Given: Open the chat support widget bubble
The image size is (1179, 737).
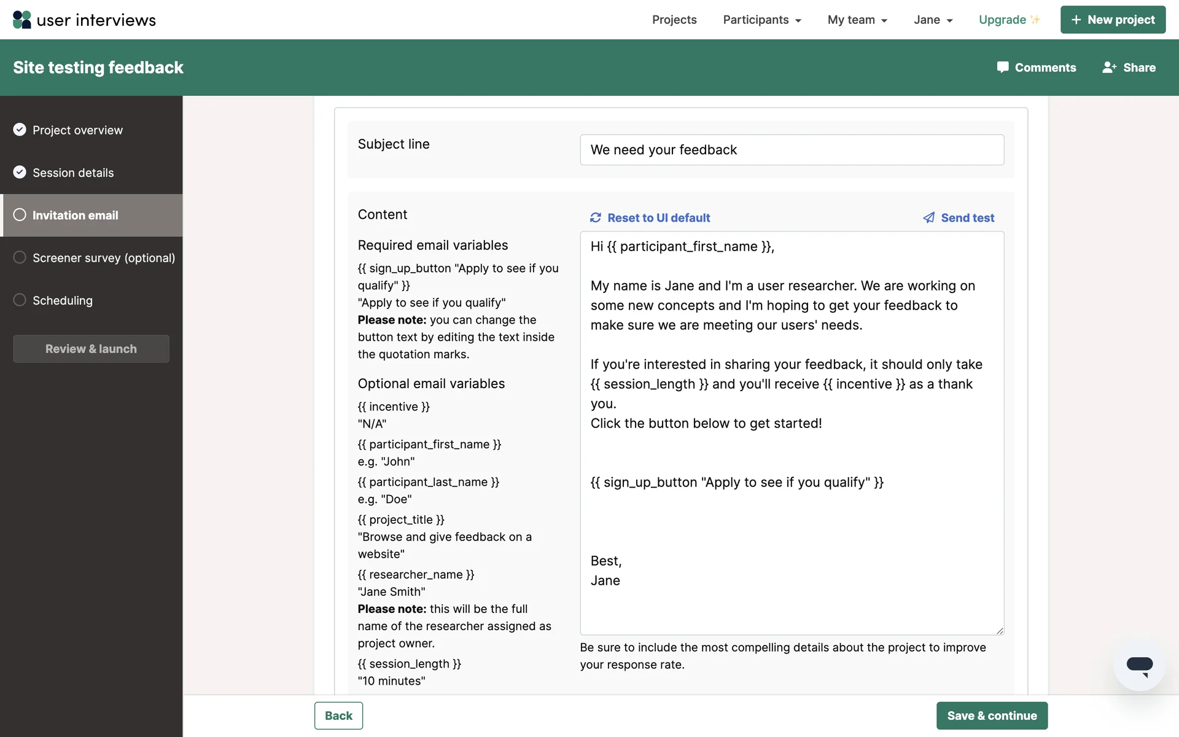Looking at the screenshot, I should point(1139,666).
